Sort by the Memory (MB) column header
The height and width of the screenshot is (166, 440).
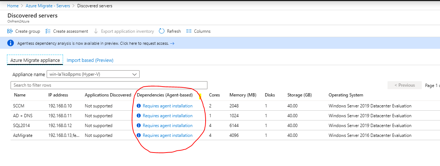point(243,95)
